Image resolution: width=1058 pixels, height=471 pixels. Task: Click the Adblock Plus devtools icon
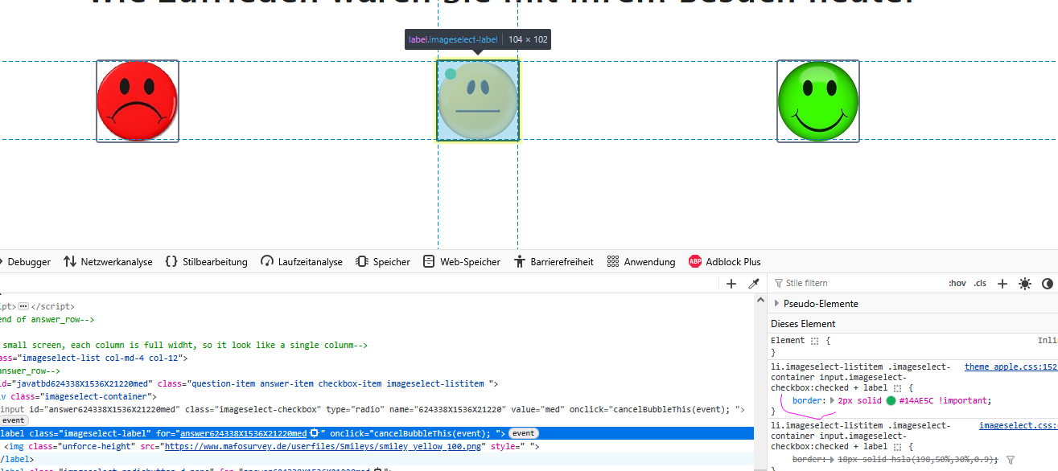coord(724,262)
